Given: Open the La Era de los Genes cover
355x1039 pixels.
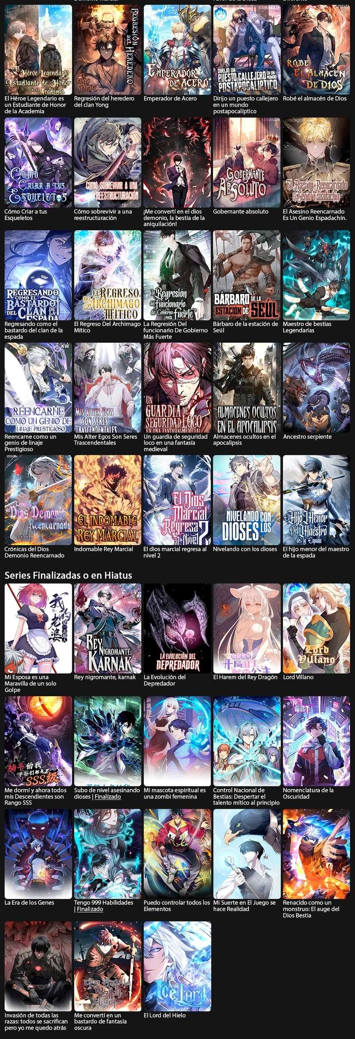Looking at the screenshot, I should point(38,854).
